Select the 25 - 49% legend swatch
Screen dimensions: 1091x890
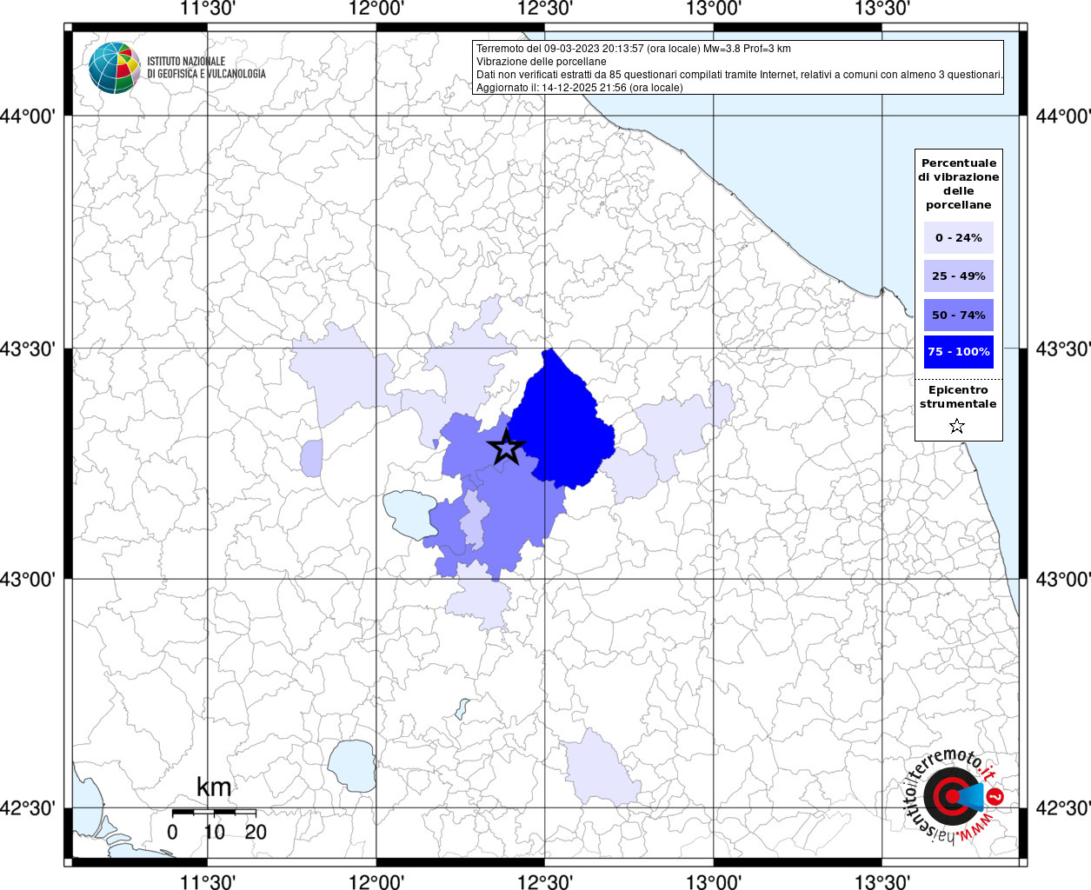(x=959, y=276)
